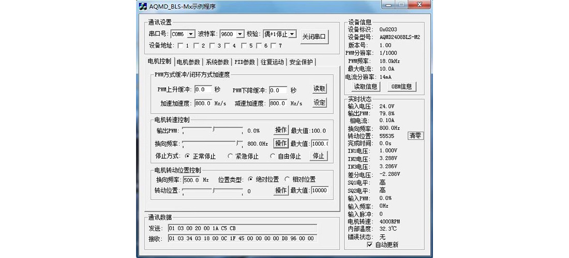Click the PWM下降缓冲 input field
This screenshot has height=258, width=569.
click(x=278, y=90)
